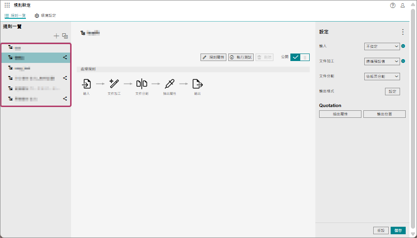Screen dimensions: 417x238
Task: Open the 環境設定 tab
Action: pyautogui.click(x=45, y=15)
